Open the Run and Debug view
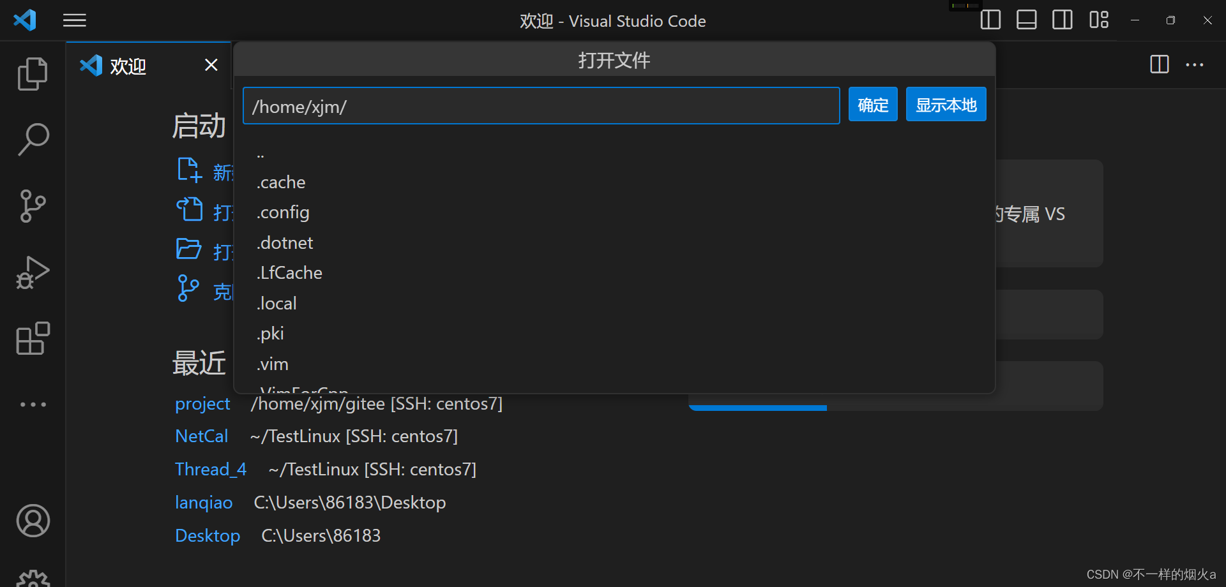This screenshot has height=587, width=1226. 33,272
